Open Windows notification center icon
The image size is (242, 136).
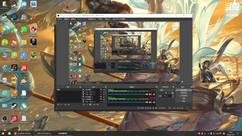238,133
